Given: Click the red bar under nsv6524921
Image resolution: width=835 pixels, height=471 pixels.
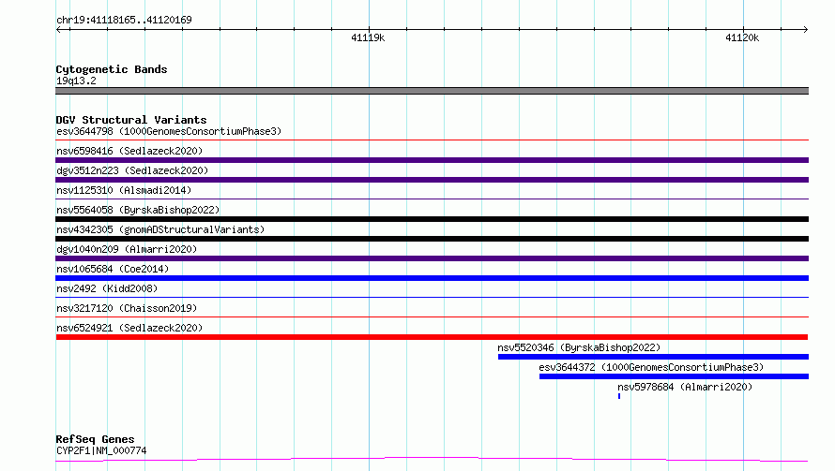Looking at the screenshot, I should click(x=432, y=337).
